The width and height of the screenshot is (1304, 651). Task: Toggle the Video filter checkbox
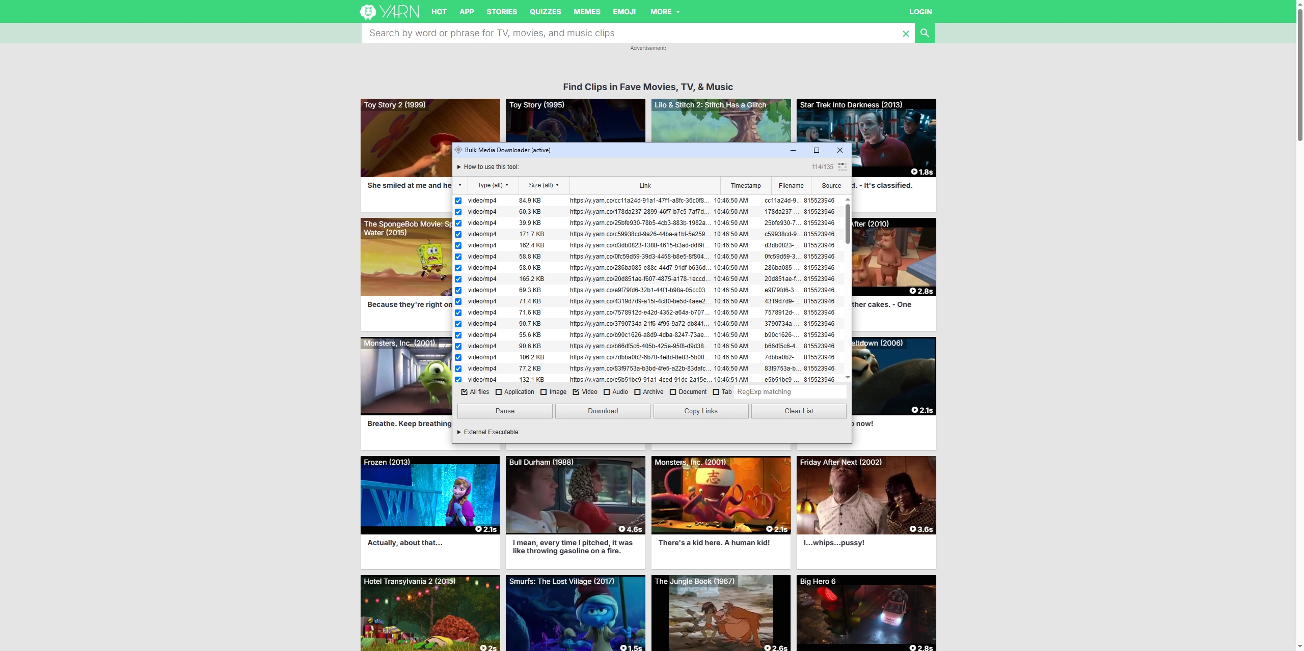(576, 392)
